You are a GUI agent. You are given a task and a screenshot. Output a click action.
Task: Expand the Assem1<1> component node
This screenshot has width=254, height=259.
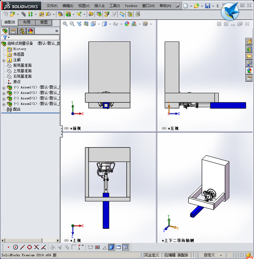pyautogui.click(x=4, y=88)
